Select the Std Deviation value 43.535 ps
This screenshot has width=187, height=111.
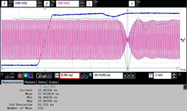(46, 105)
